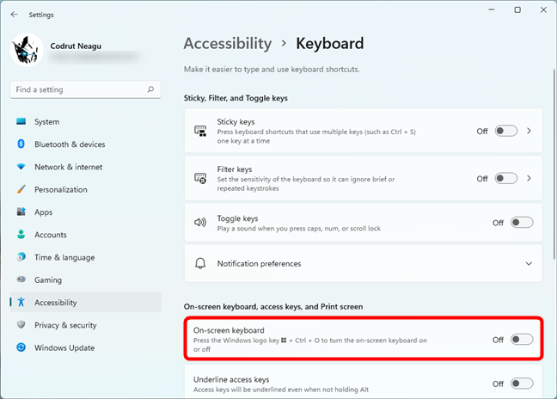Click the Gaming controller icon
The height and width of the screenshot is (399, 557).
coord(21,279)
